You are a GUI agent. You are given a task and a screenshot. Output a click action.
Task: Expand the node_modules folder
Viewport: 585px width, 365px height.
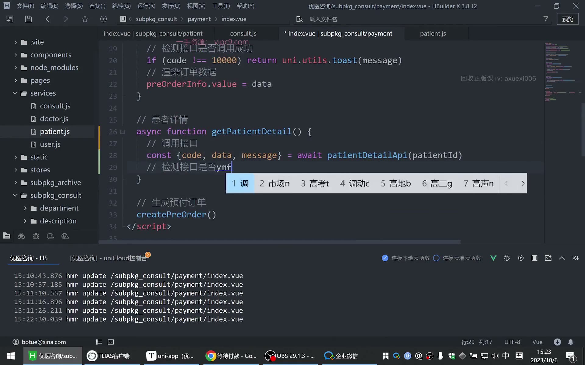[x=15, y=68]
